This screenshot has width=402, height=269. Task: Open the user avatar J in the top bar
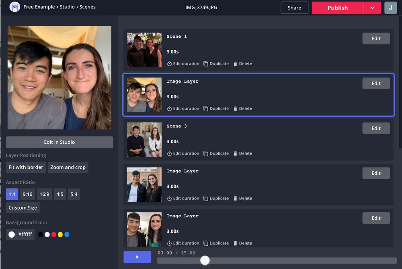click(x=390, y=8)
